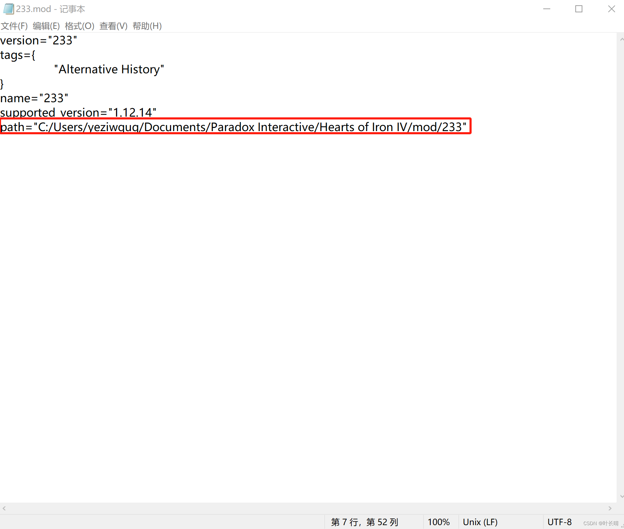Screen dimensions: 624x529
Task: Close the 233.mod Notepad window
Action: coord(612,9)
